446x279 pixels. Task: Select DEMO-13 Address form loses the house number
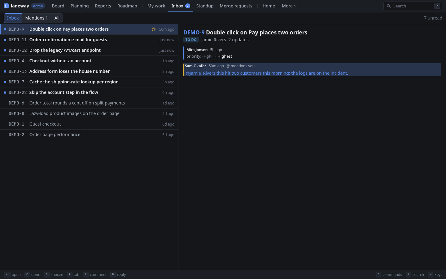click(x=89, y=71)
